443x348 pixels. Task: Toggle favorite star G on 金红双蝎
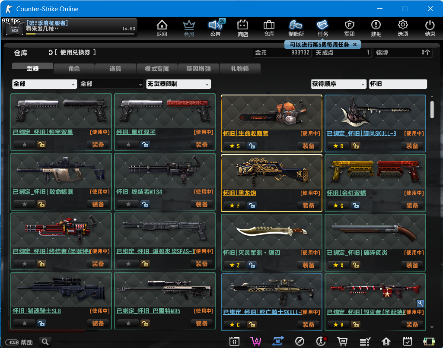tap(338, 206)
